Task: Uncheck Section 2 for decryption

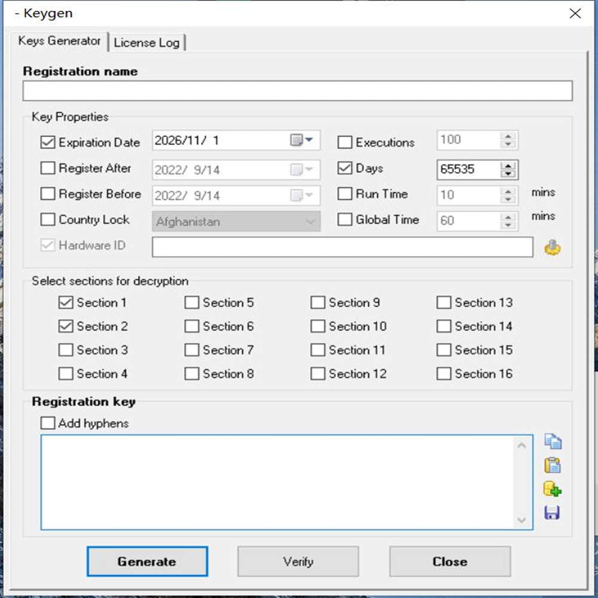Action: [66, 327]
